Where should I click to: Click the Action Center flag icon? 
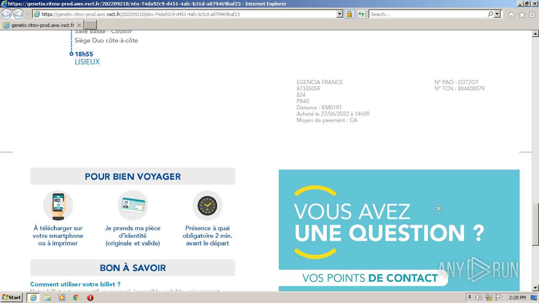point(499,298)
